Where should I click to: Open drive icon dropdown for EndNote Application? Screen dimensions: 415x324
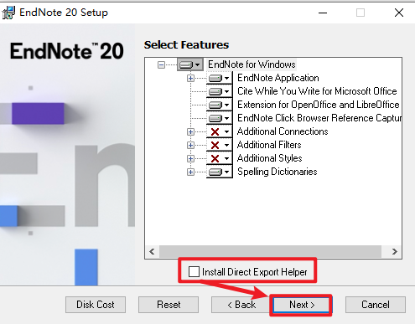pos(220,78)
